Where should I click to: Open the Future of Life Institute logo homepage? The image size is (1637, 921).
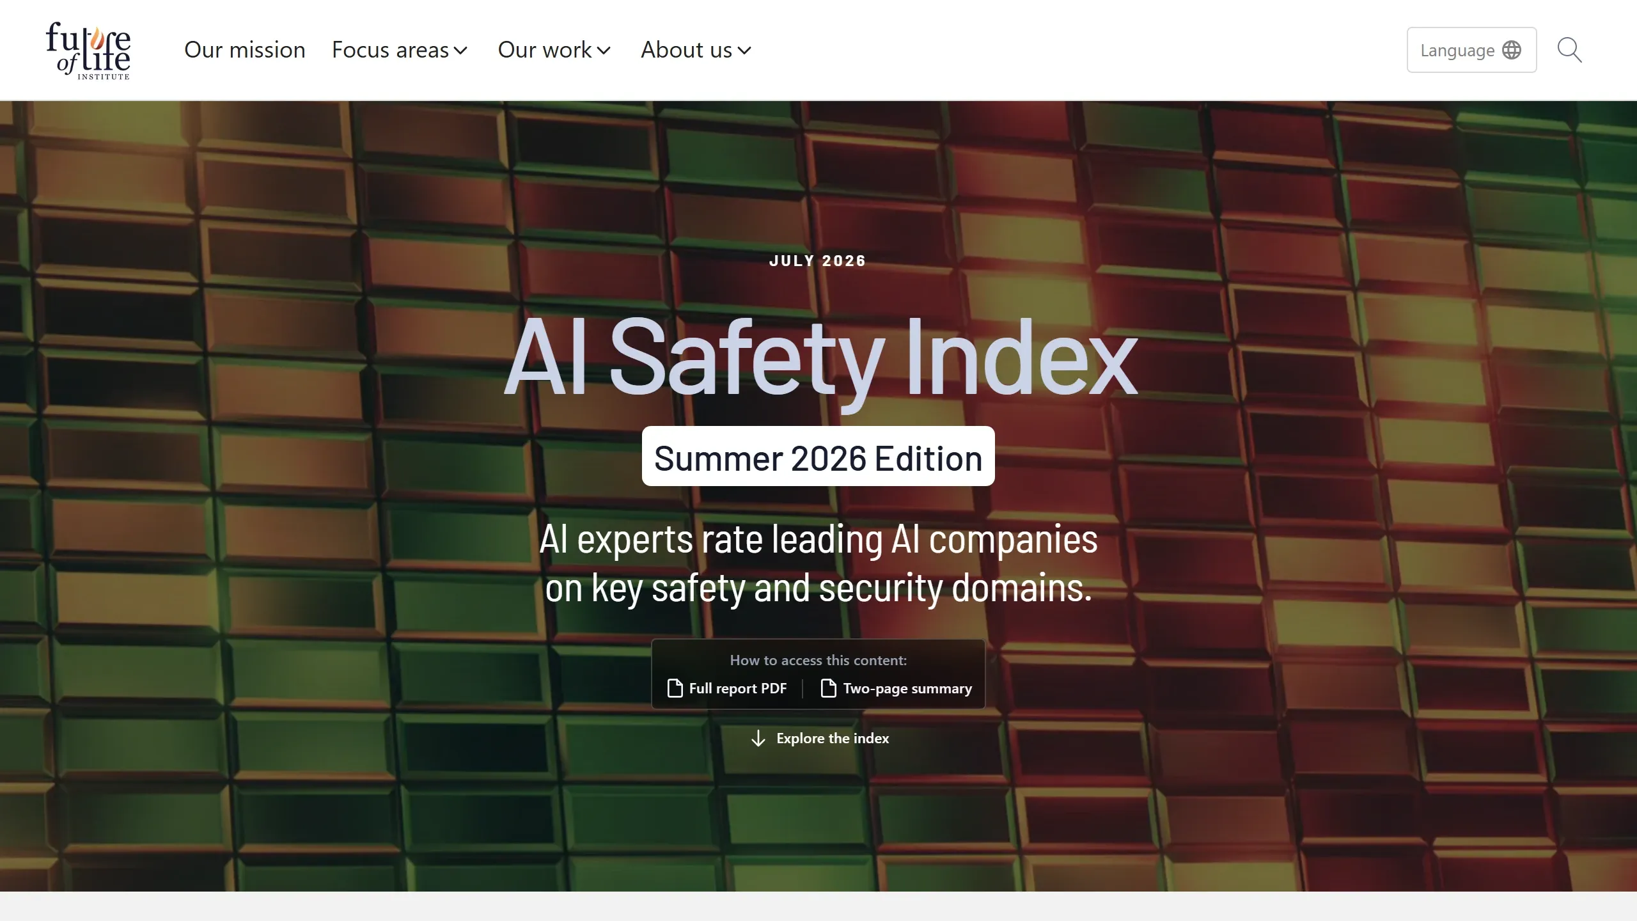(88, 51)
